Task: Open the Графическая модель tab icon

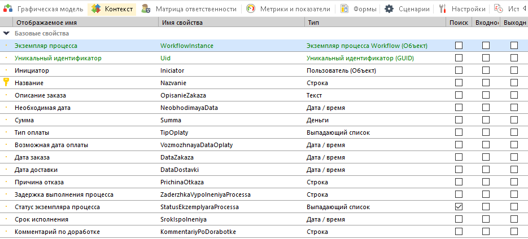Action: (x=7, y=8)
